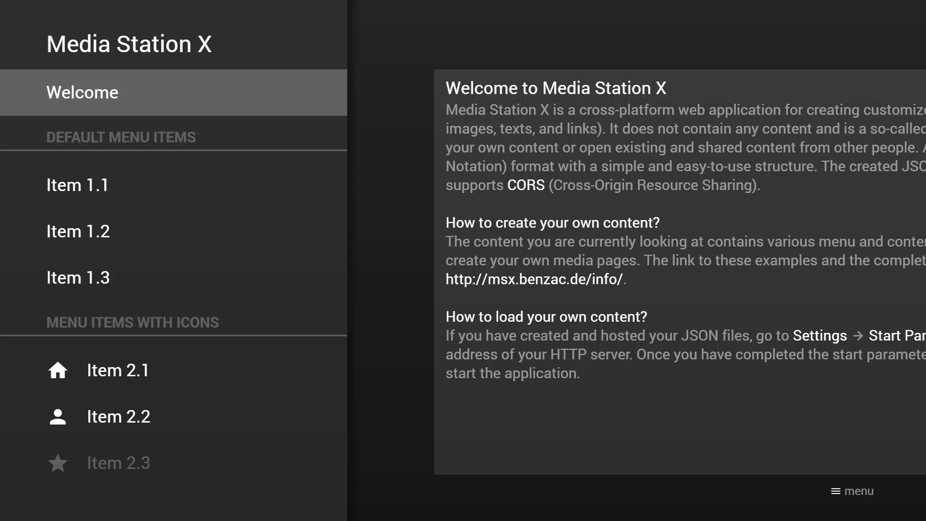The image size is (926, 521).
Task: Click the Media Station X title header
Action: coord(129,44)
